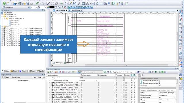Screen dimensions: 184x103
Task: Click the Наименование field containing сборка тест
Action: [167, 95]
